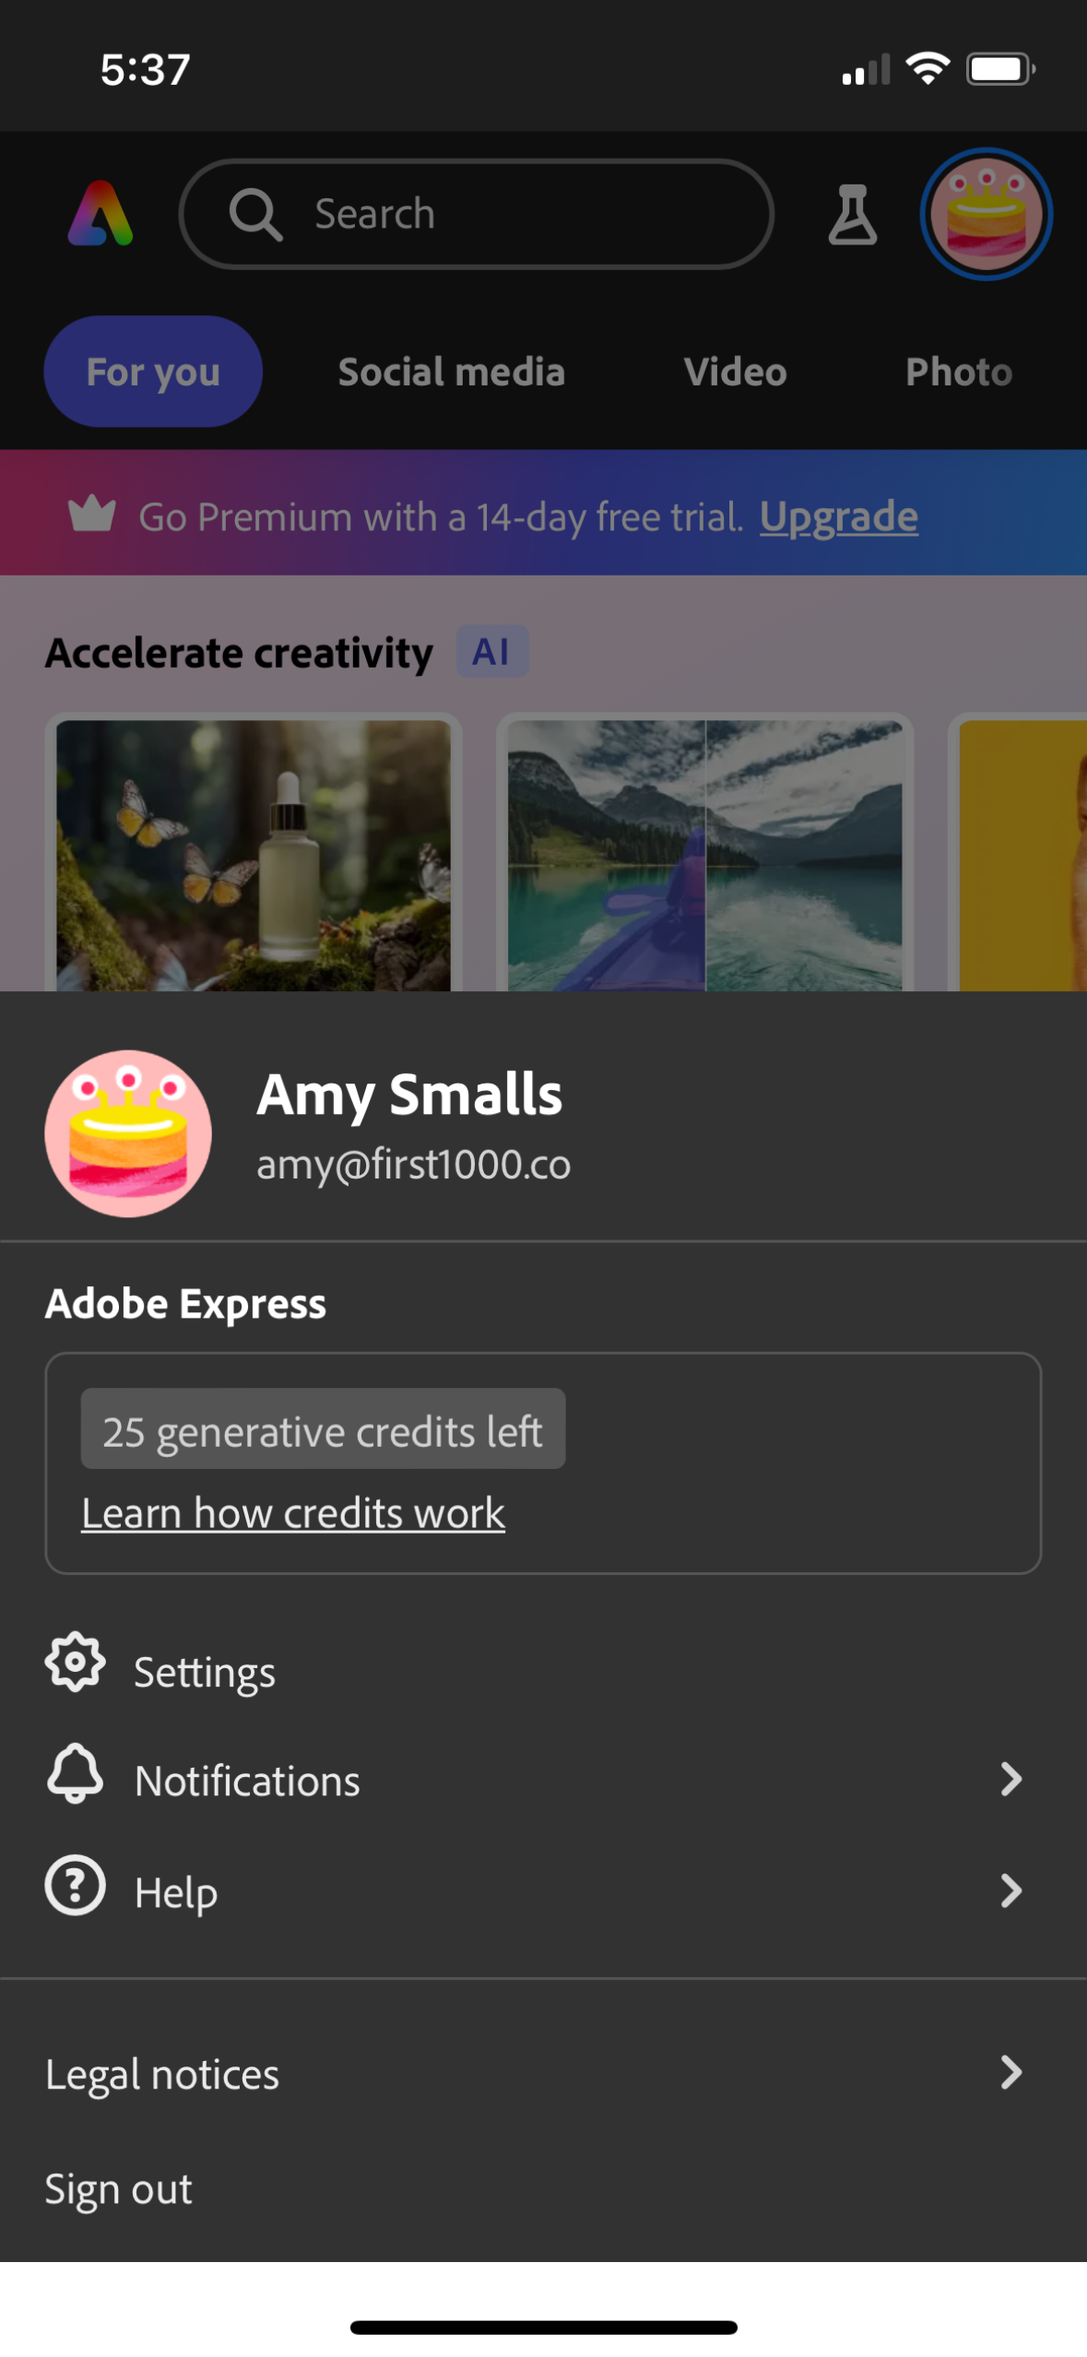Viewport: 1087px width, 2357px height.
Task: Expand the Notifications row chevron
Action: tap(1012, 1779)
